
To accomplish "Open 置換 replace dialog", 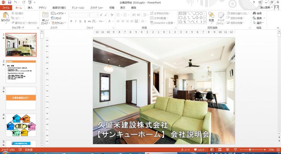I will (x=259, y=18).
